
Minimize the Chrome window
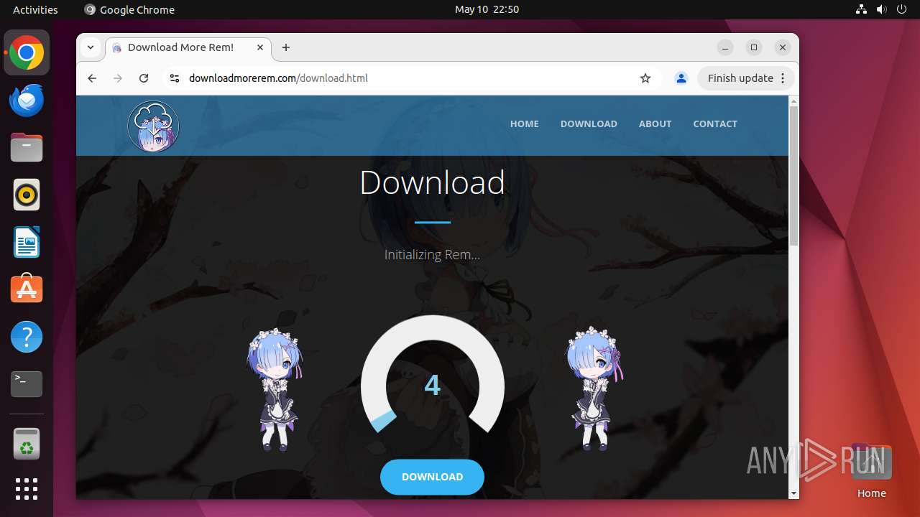coord(725,47)
